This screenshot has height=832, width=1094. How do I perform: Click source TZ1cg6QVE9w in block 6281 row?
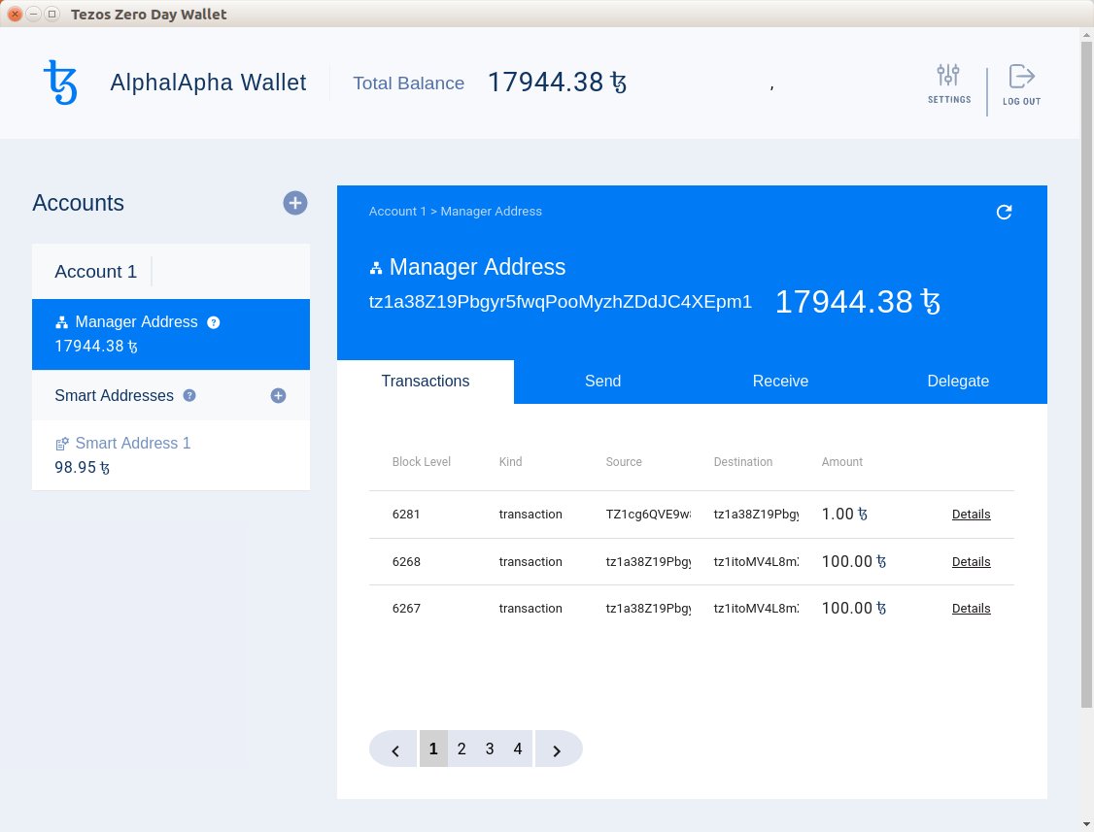[648, 514]
